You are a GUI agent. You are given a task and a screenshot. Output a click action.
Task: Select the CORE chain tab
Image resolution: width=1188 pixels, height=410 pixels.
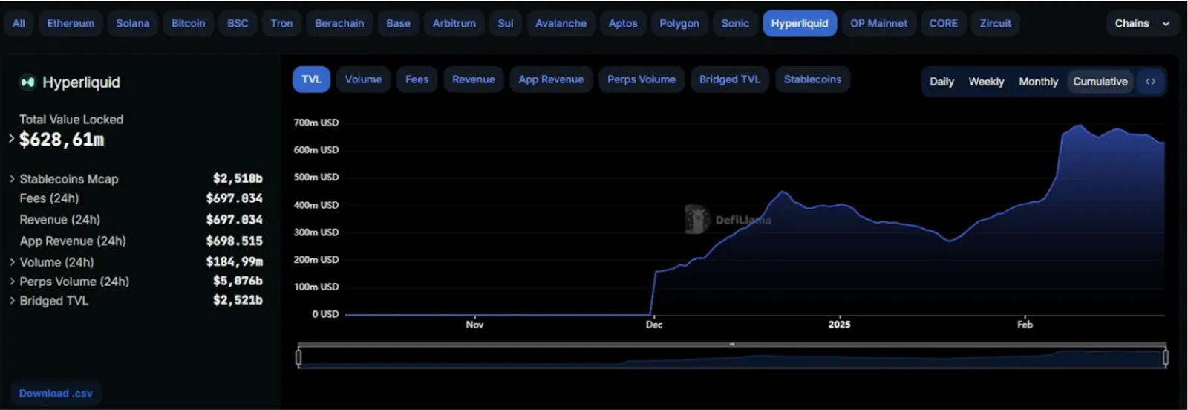click(943, 24)
